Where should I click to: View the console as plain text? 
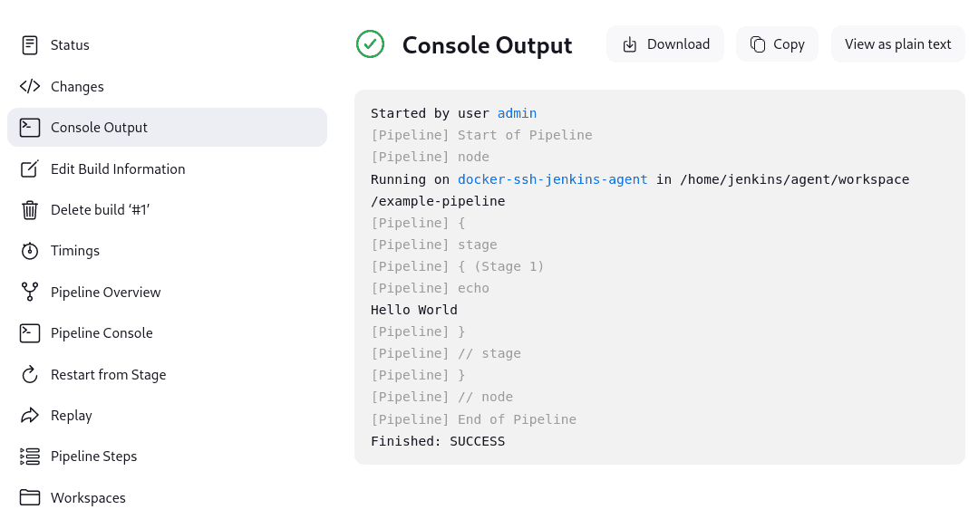[897, 44]
